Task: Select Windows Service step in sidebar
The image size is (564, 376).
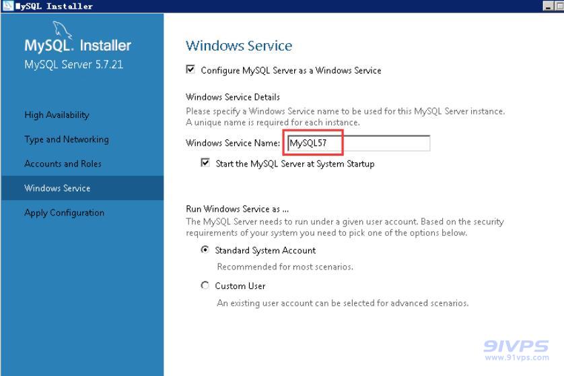Action: coord(82,188)
